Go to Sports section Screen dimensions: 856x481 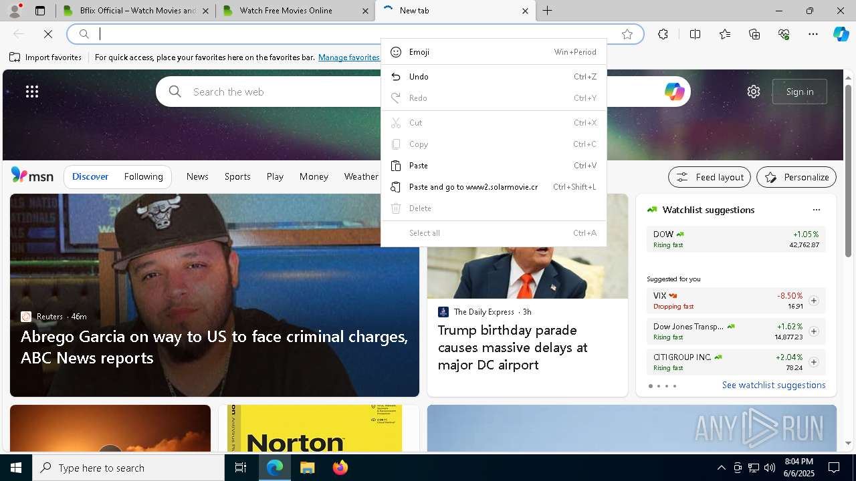coord(237,177)
